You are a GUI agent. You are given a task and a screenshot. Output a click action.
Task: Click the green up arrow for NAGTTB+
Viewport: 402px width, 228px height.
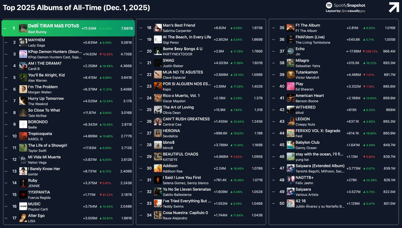pyautogui.click(x=364, y=180)
